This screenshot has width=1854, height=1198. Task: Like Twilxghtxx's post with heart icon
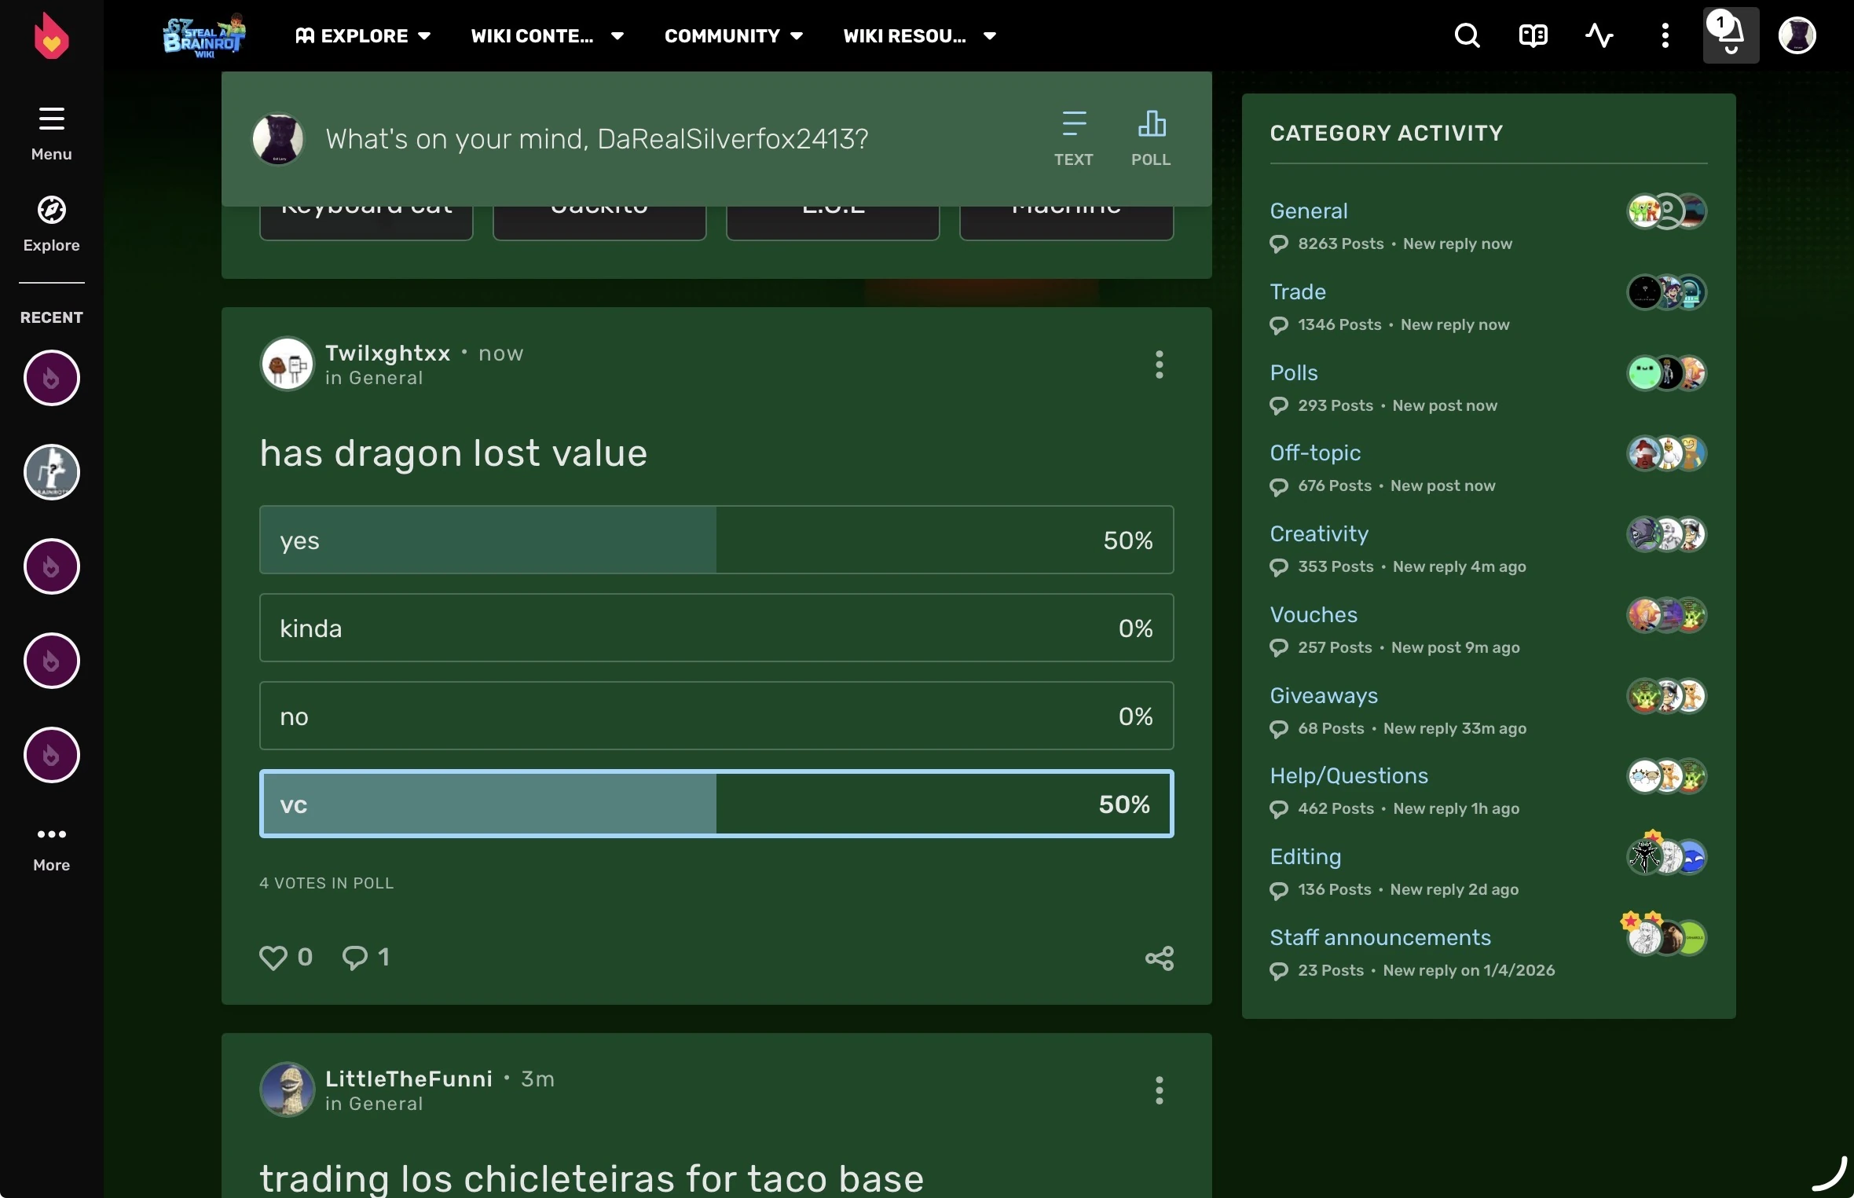coord(273,958)
